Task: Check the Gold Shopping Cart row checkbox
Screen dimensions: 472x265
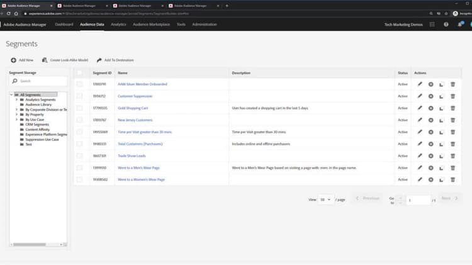Action: click(x=79, y=108)
